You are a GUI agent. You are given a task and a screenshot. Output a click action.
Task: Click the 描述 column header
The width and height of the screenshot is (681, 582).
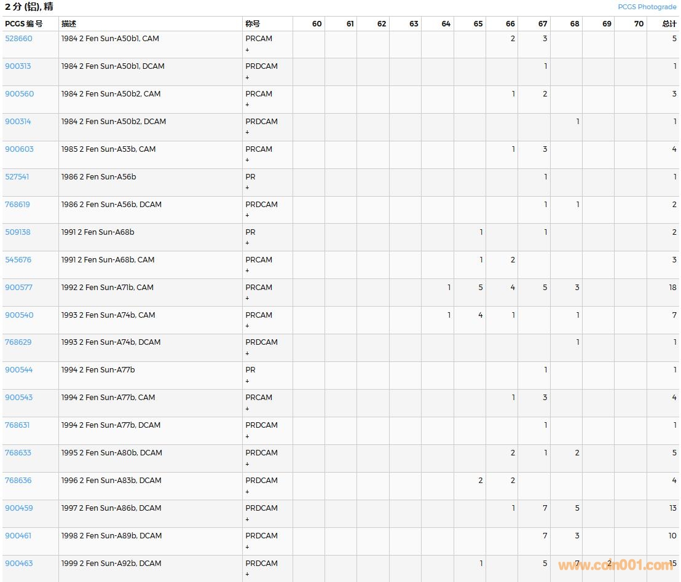pyautogui.click(x=69, y=24)
